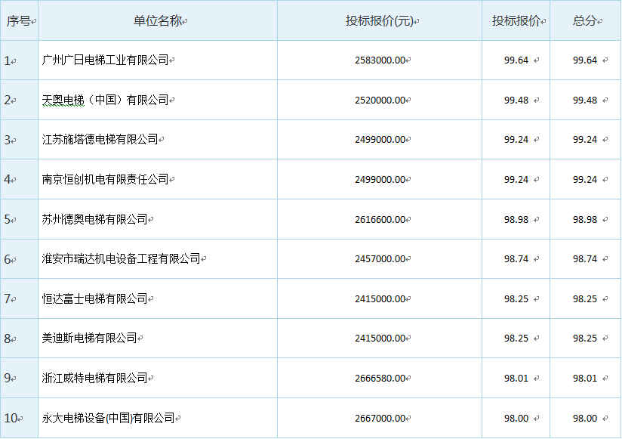Click the 总分 value 98.74
622x439 pixels.
(585, 259)
